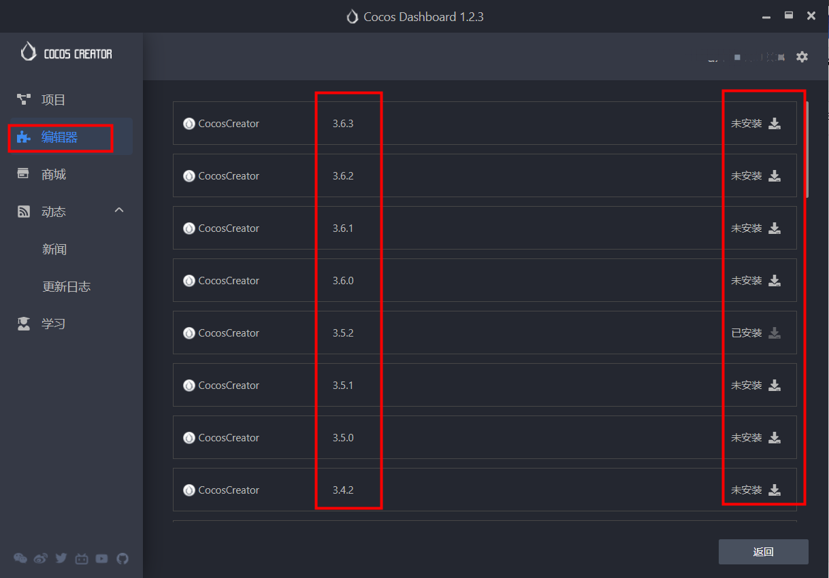Image resolution: width=829 pixels, height=578 pixels.
Task: Click the version number 3.5.1
Action: (x=343, y=386)
